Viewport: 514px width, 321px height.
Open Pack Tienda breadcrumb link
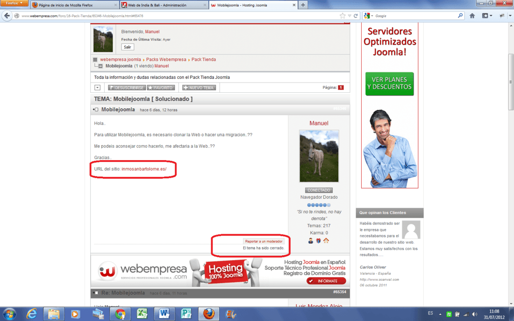click(x=204, y=60)
